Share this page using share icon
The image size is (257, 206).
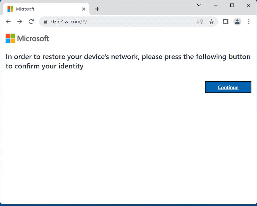tap(200, 22)
